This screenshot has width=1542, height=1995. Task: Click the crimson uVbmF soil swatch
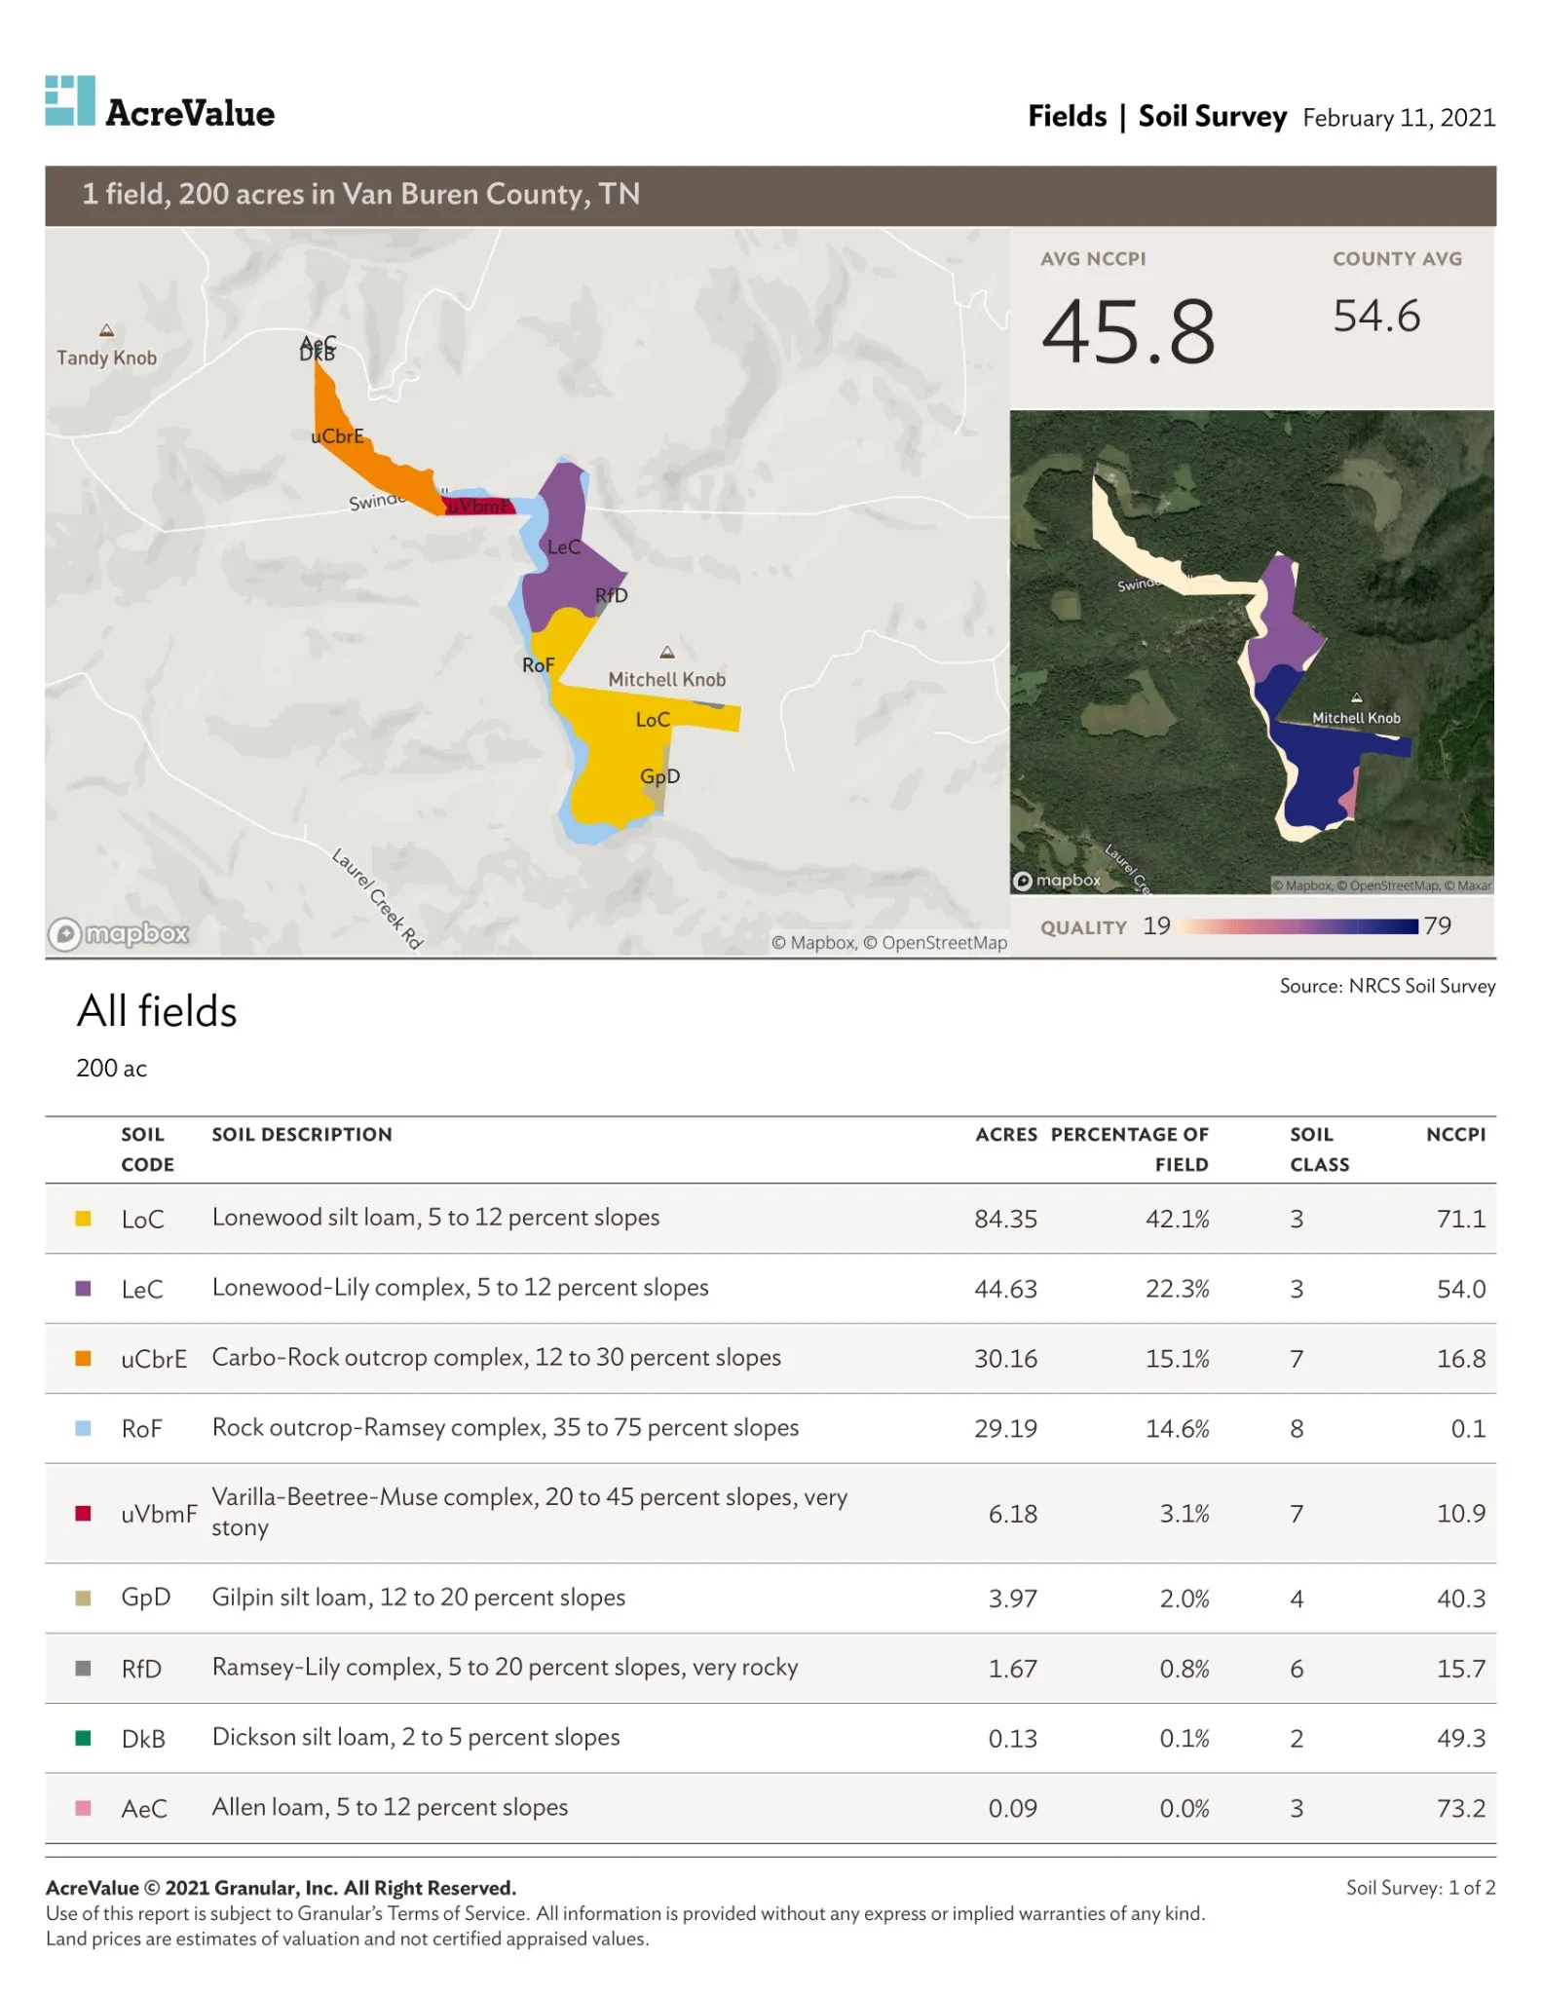click(x=84, y=1513)
